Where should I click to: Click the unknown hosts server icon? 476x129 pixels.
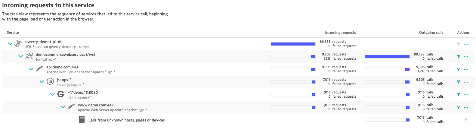click(x=82, y=120)
